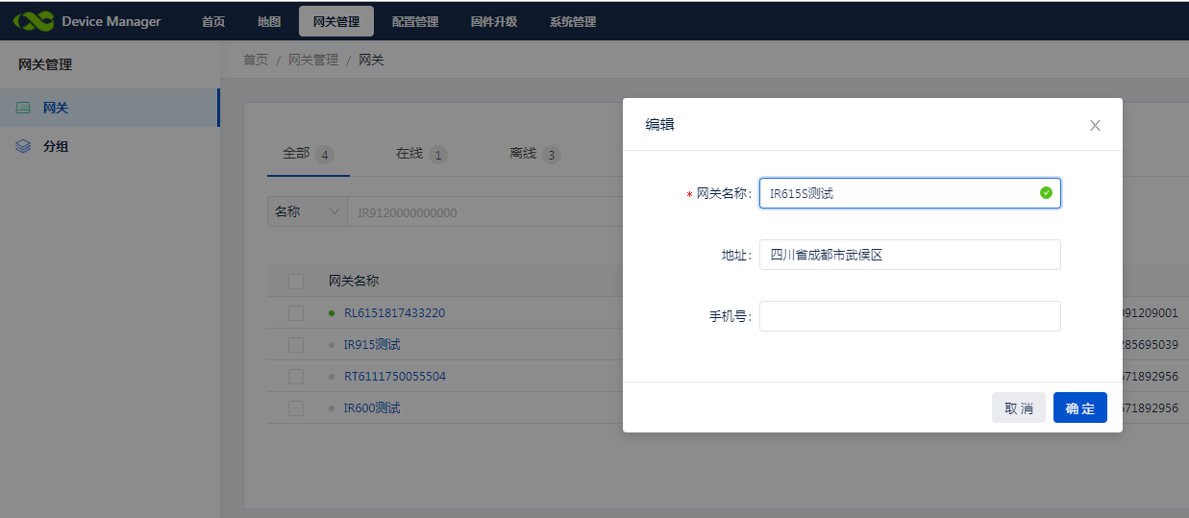The image size is (1189, 518).
Task: Open the 配置管理 top menu
Action: coord(415,21)
